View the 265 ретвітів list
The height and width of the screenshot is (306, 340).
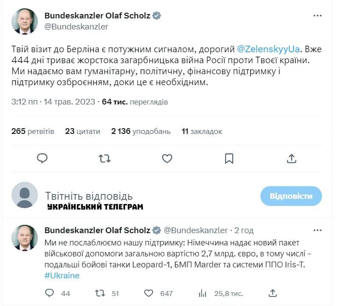tap(33, 131)
